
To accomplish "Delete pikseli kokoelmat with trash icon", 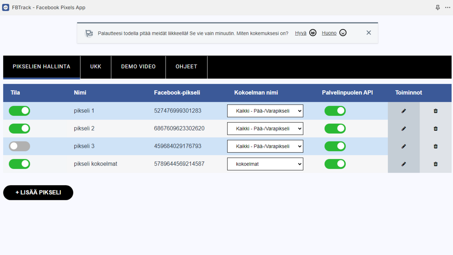I will [x=436, y=164].
